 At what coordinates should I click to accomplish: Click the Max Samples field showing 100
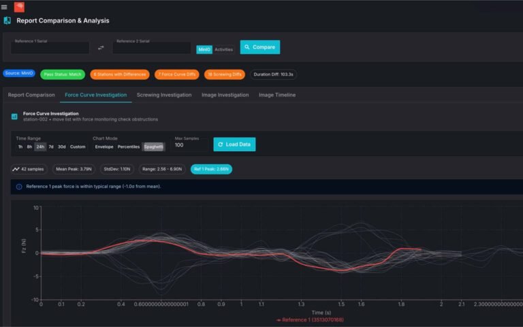pos(189,145)
